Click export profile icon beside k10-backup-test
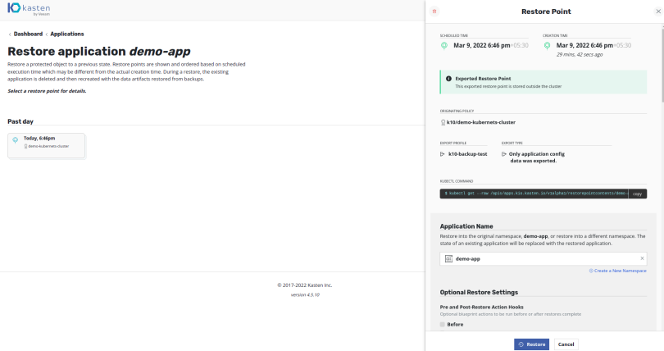Screen dimensions: 664x351 click(x=443, y=154)
